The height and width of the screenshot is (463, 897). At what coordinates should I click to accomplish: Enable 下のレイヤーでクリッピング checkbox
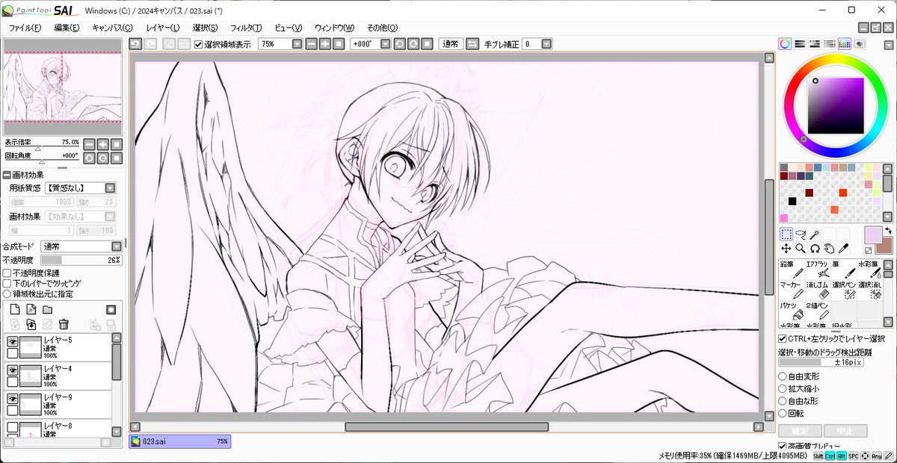point(7,284)
